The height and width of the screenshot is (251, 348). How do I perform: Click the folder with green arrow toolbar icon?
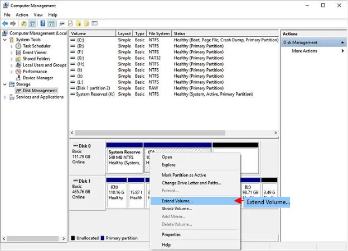78,23
